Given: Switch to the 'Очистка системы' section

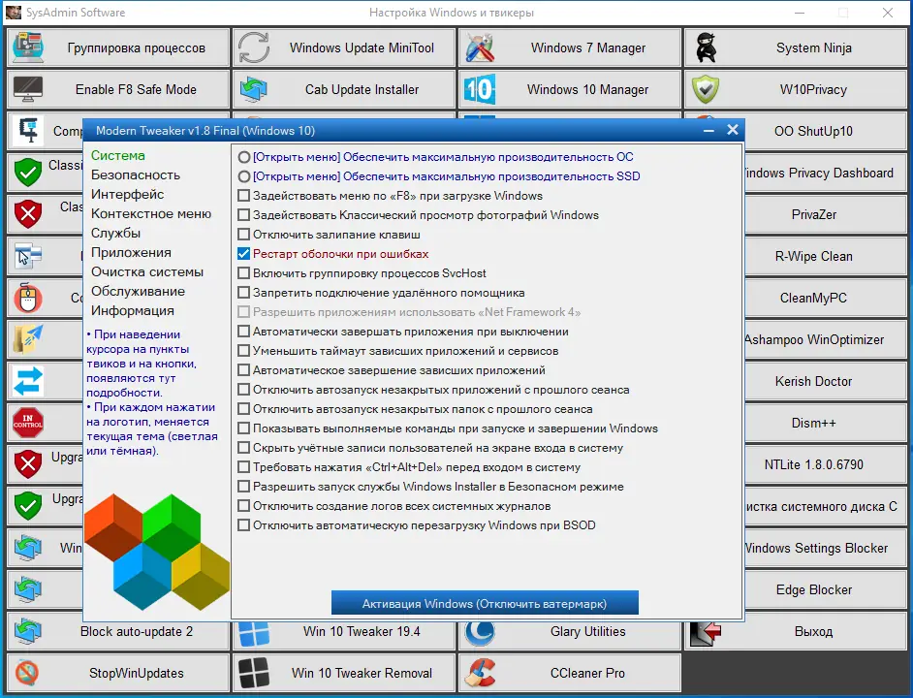Looking at the screenshot, I should click(146, 271).
